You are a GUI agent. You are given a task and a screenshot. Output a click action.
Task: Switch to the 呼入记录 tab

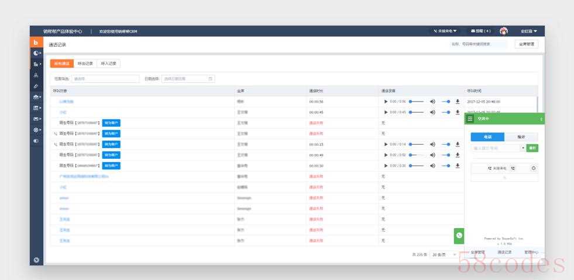pyautogui.click(x=108, y=64)
